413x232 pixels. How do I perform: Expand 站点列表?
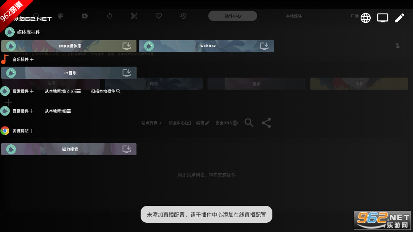[152, 123]
